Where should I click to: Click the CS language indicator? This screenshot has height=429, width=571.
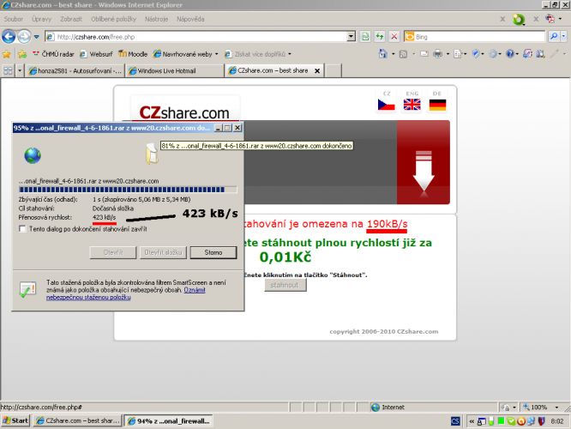coord(455,421)
